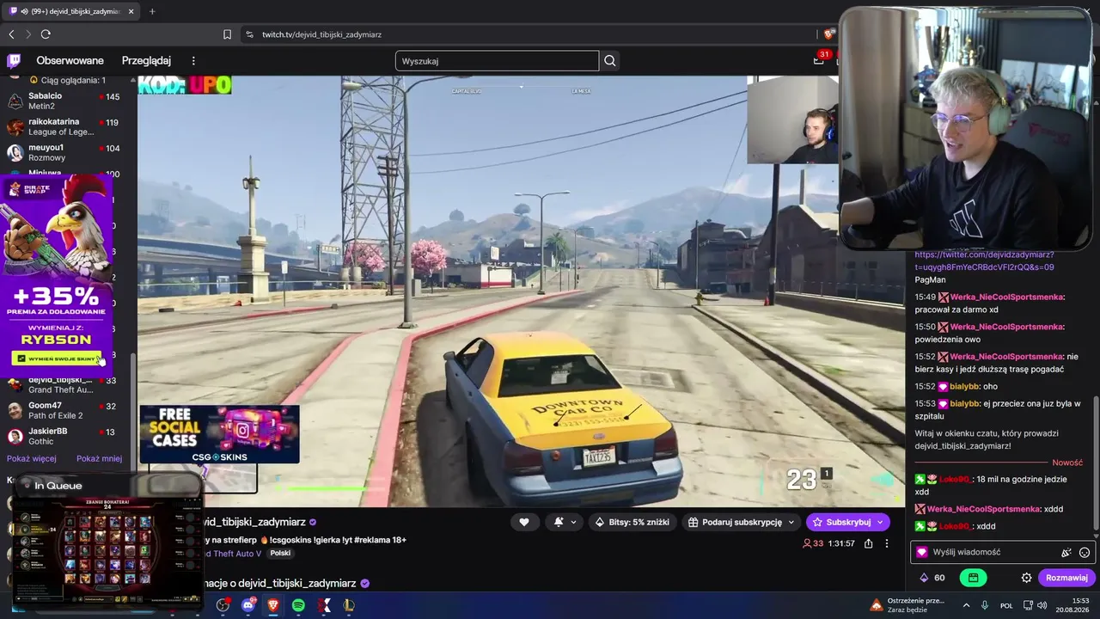Expand the Subskrybuj dropdown button
The height and width of the screenshot is (619, 1100).
pos(881,522)
